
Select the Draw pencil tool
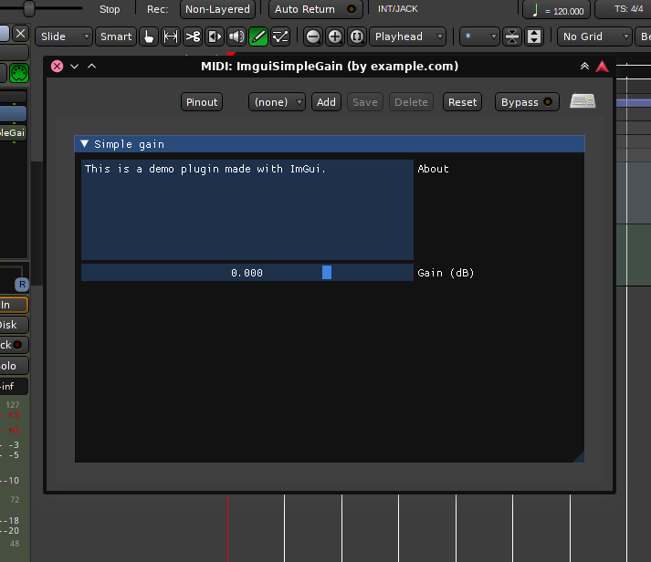[258, 36]
